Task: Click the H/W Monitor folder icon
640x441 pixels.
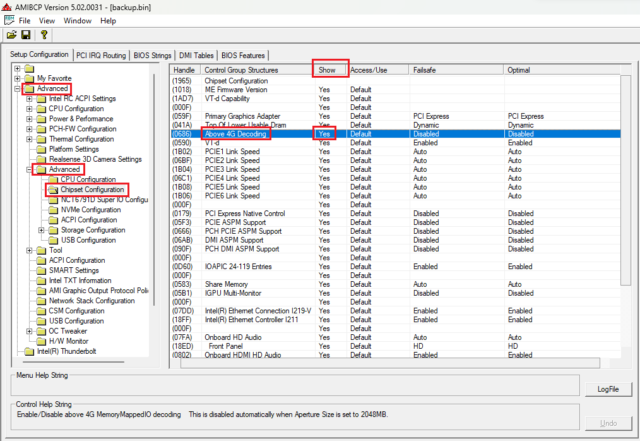Action: click(x=42, y=341)
